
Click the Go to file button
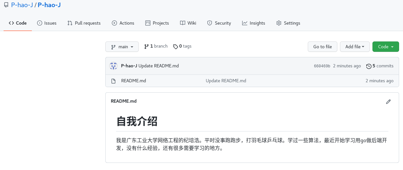coord(322,47)
